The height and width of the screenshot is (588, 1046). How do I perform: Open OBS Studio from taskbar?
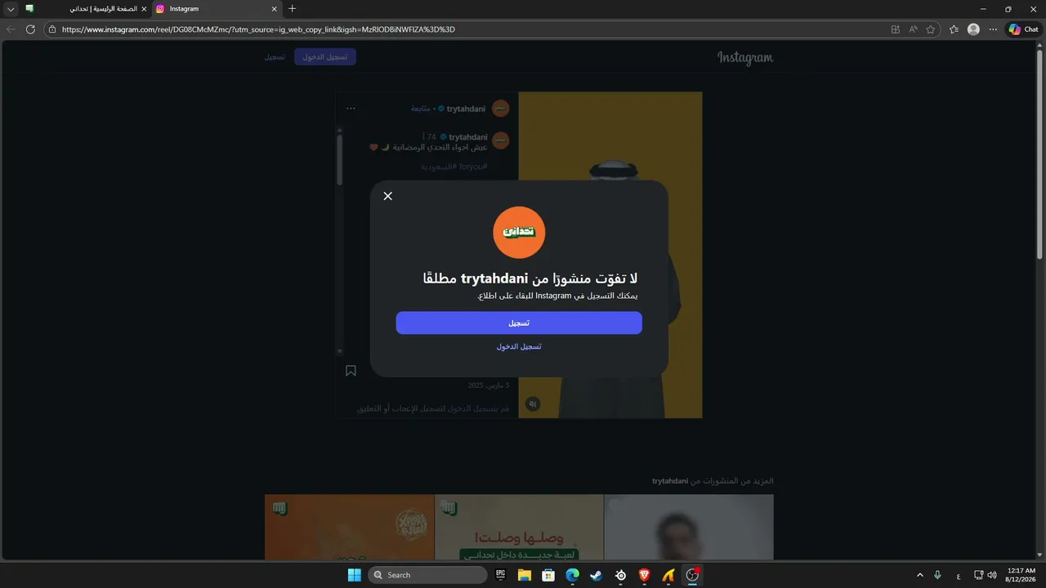tap(693, 575)
